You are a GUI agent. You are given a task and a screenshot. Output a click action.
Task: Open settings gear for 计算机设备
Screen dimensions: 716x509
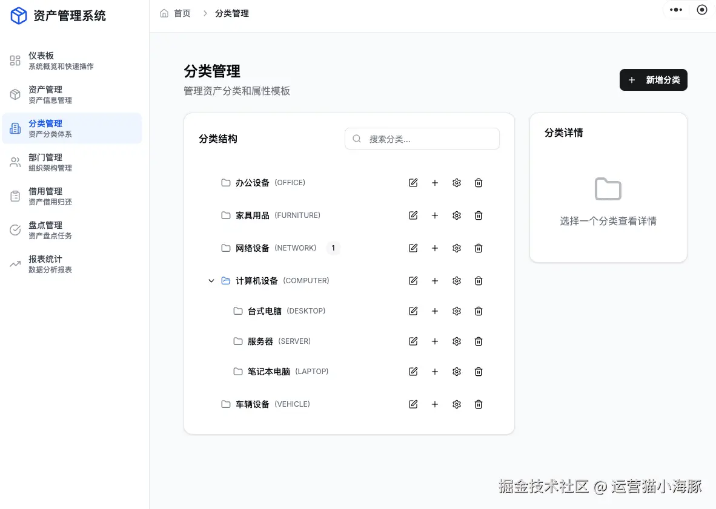(457, 281)
